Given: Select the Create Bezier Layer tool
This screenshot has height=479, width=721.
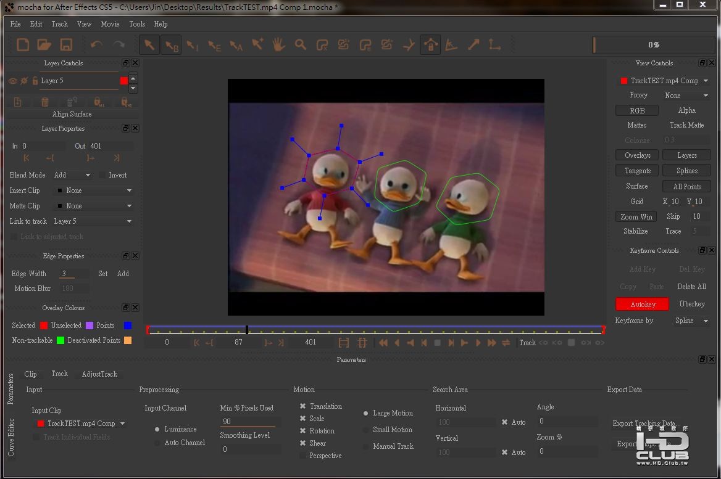Looking at the screenshot, I should [x=365, y=45].
